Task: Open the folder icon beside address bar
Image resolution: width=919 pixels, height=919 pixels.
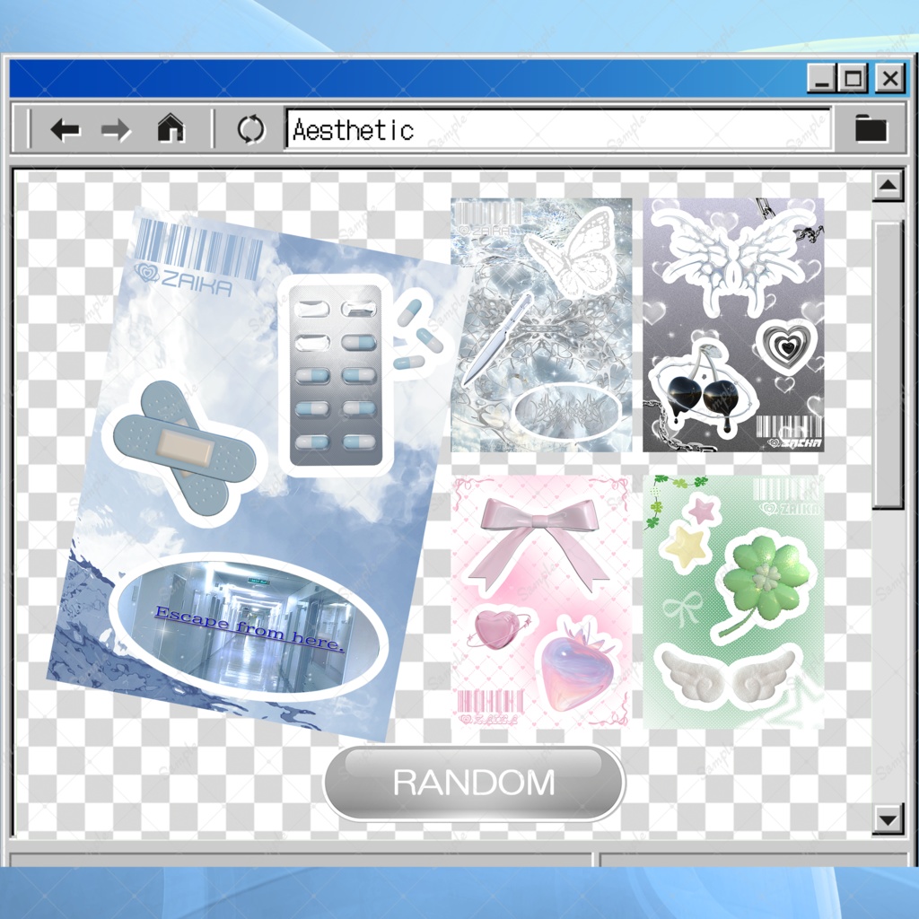Action: tap(871, 128)
